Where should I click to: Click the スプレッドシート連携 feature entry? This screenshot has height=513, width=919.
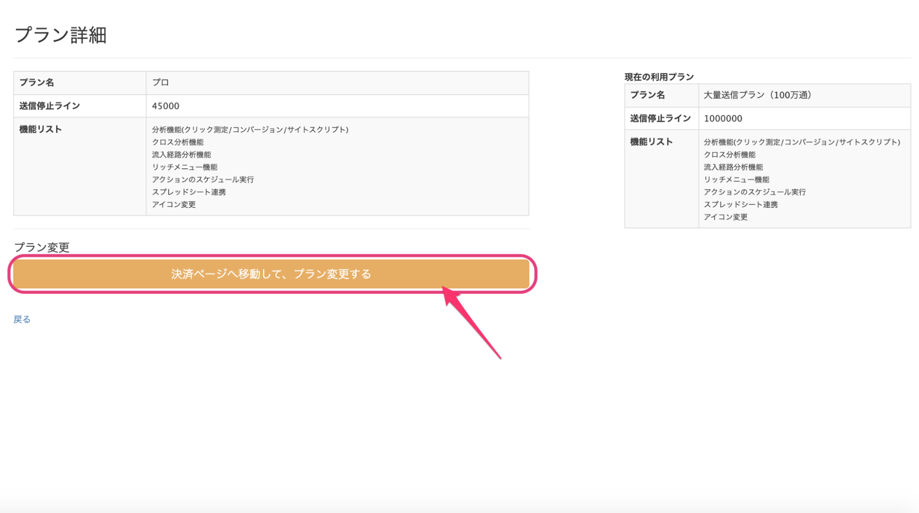pos(189,192)
